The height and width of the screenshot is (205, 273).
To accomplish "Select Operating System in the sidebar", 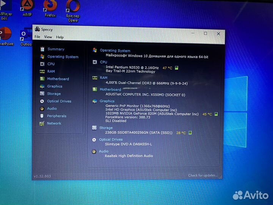I will 63,57.
